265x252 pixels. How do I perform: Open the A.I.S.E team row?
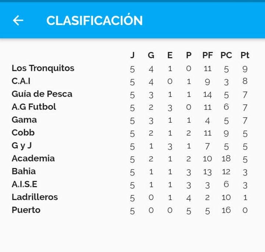(25, 184)
